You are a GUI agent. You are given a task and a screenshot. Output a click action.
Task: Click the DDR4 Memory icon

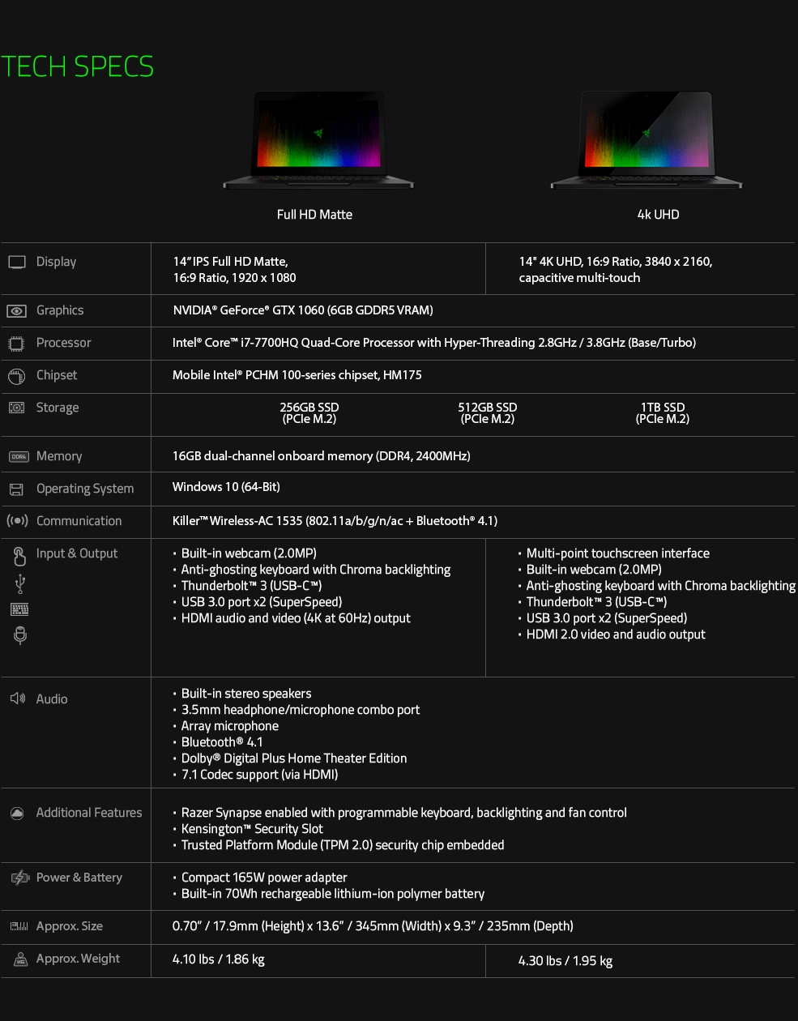point(19,457)
